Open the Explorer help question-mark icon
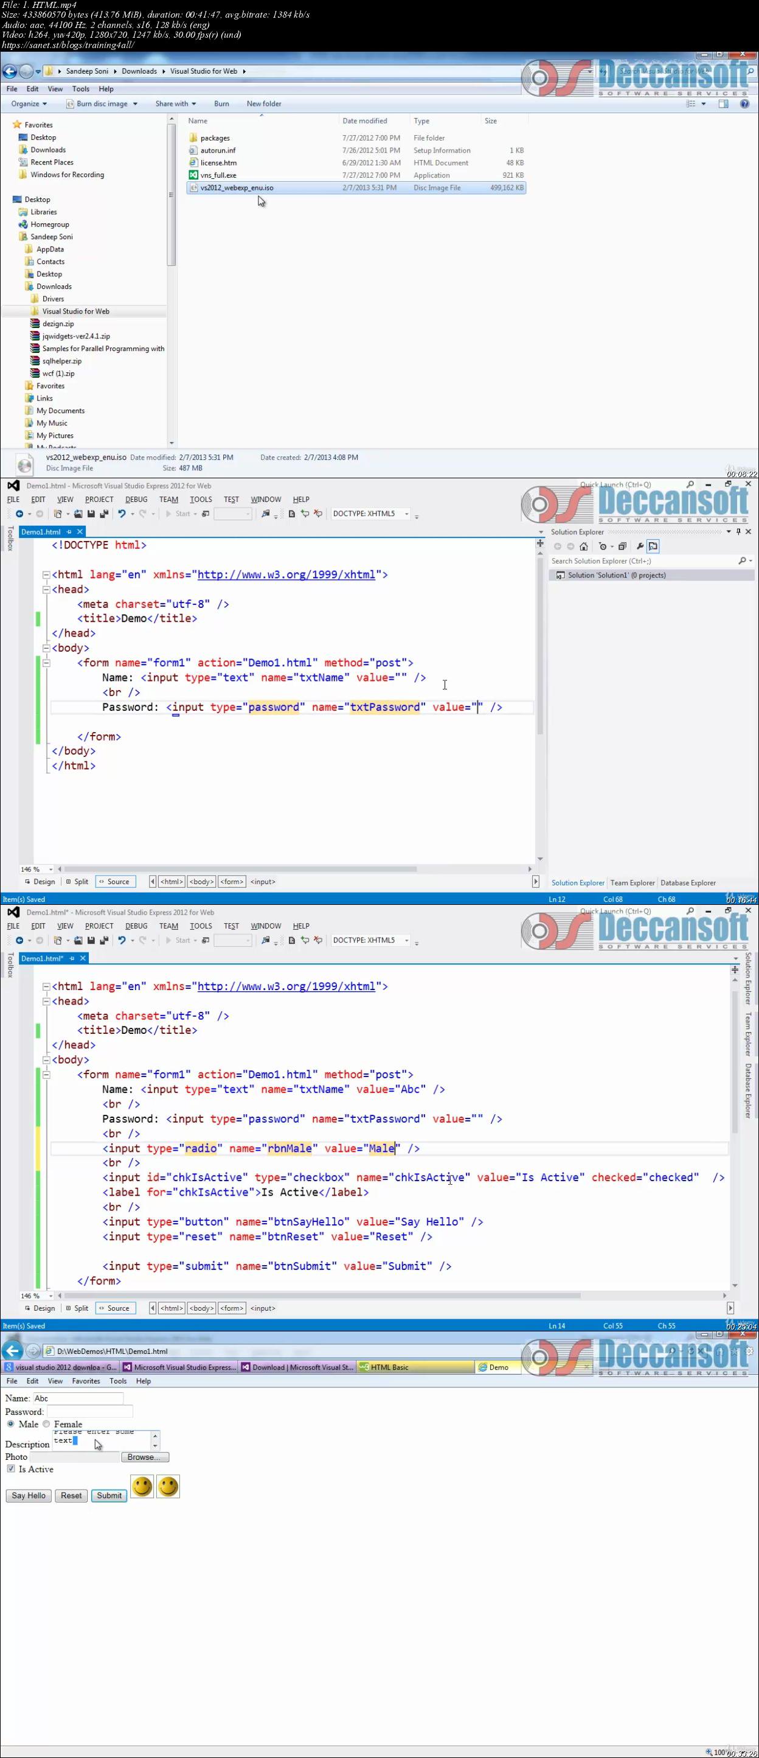 pyautogui.click(x=744, y=103)
